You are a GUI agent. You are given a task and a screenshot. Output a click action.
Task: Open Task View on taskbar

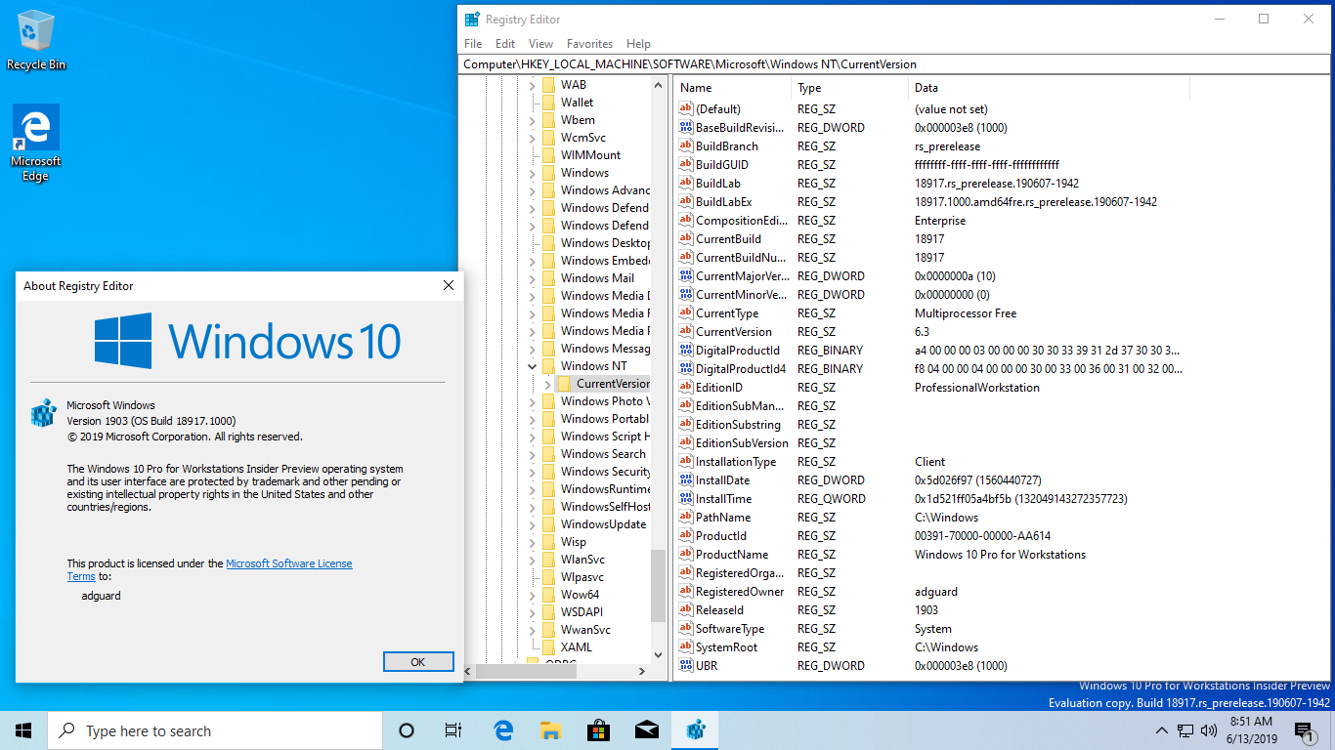pyautogui.click(x=453, y=730)
